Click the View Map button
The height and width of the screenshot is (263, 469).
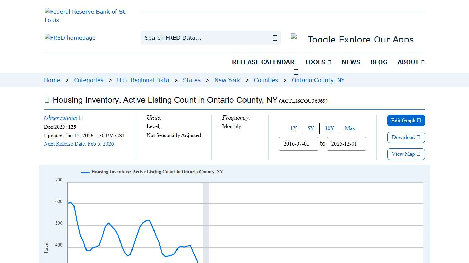pyautogui.click(x=406, y=154)
